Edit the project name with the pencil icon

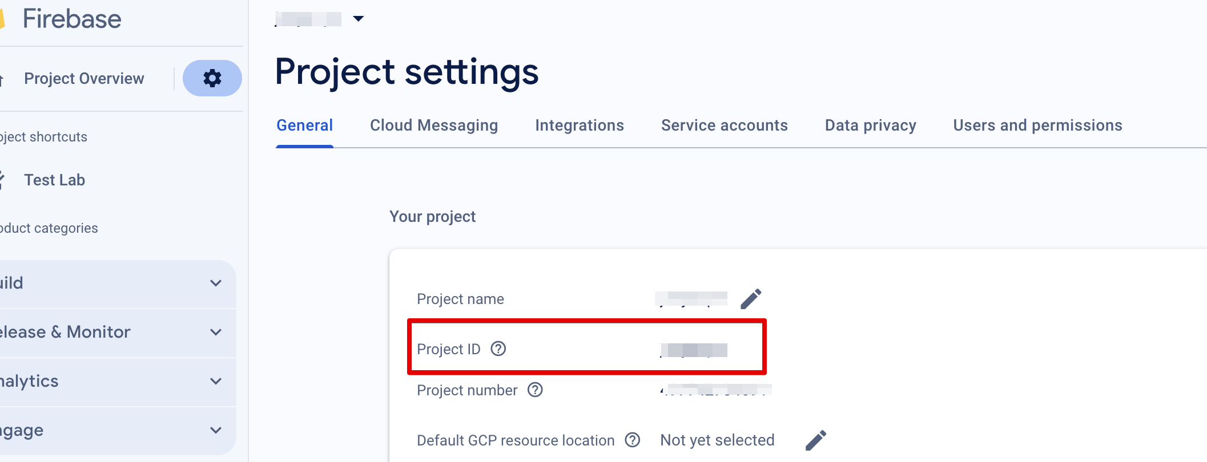751,299
